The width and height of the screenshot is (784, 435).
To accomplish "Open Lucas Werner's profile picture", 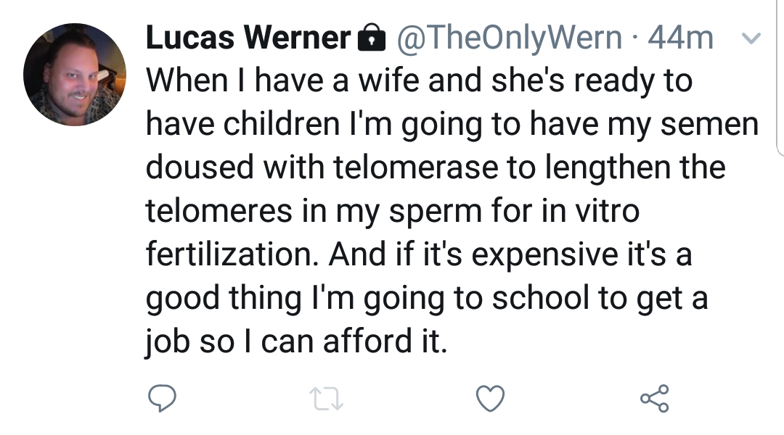I will pos(75,75).
